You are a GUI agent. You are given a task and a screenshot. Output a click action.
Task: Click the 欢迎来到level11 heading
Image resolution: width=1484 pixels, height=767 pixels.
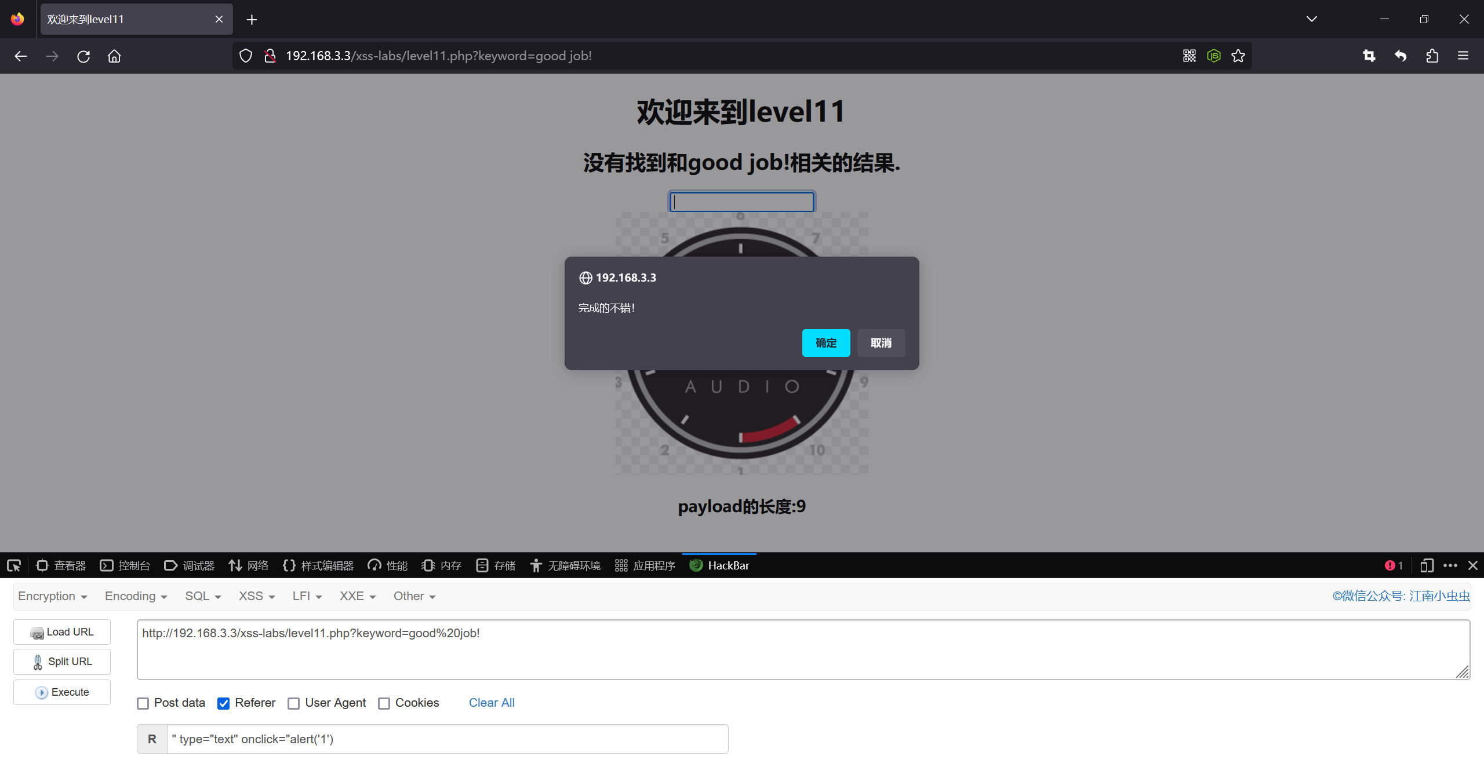tap(741, 112)
